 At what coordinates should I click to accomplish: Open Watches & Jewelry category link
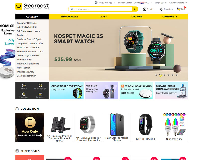25,72
